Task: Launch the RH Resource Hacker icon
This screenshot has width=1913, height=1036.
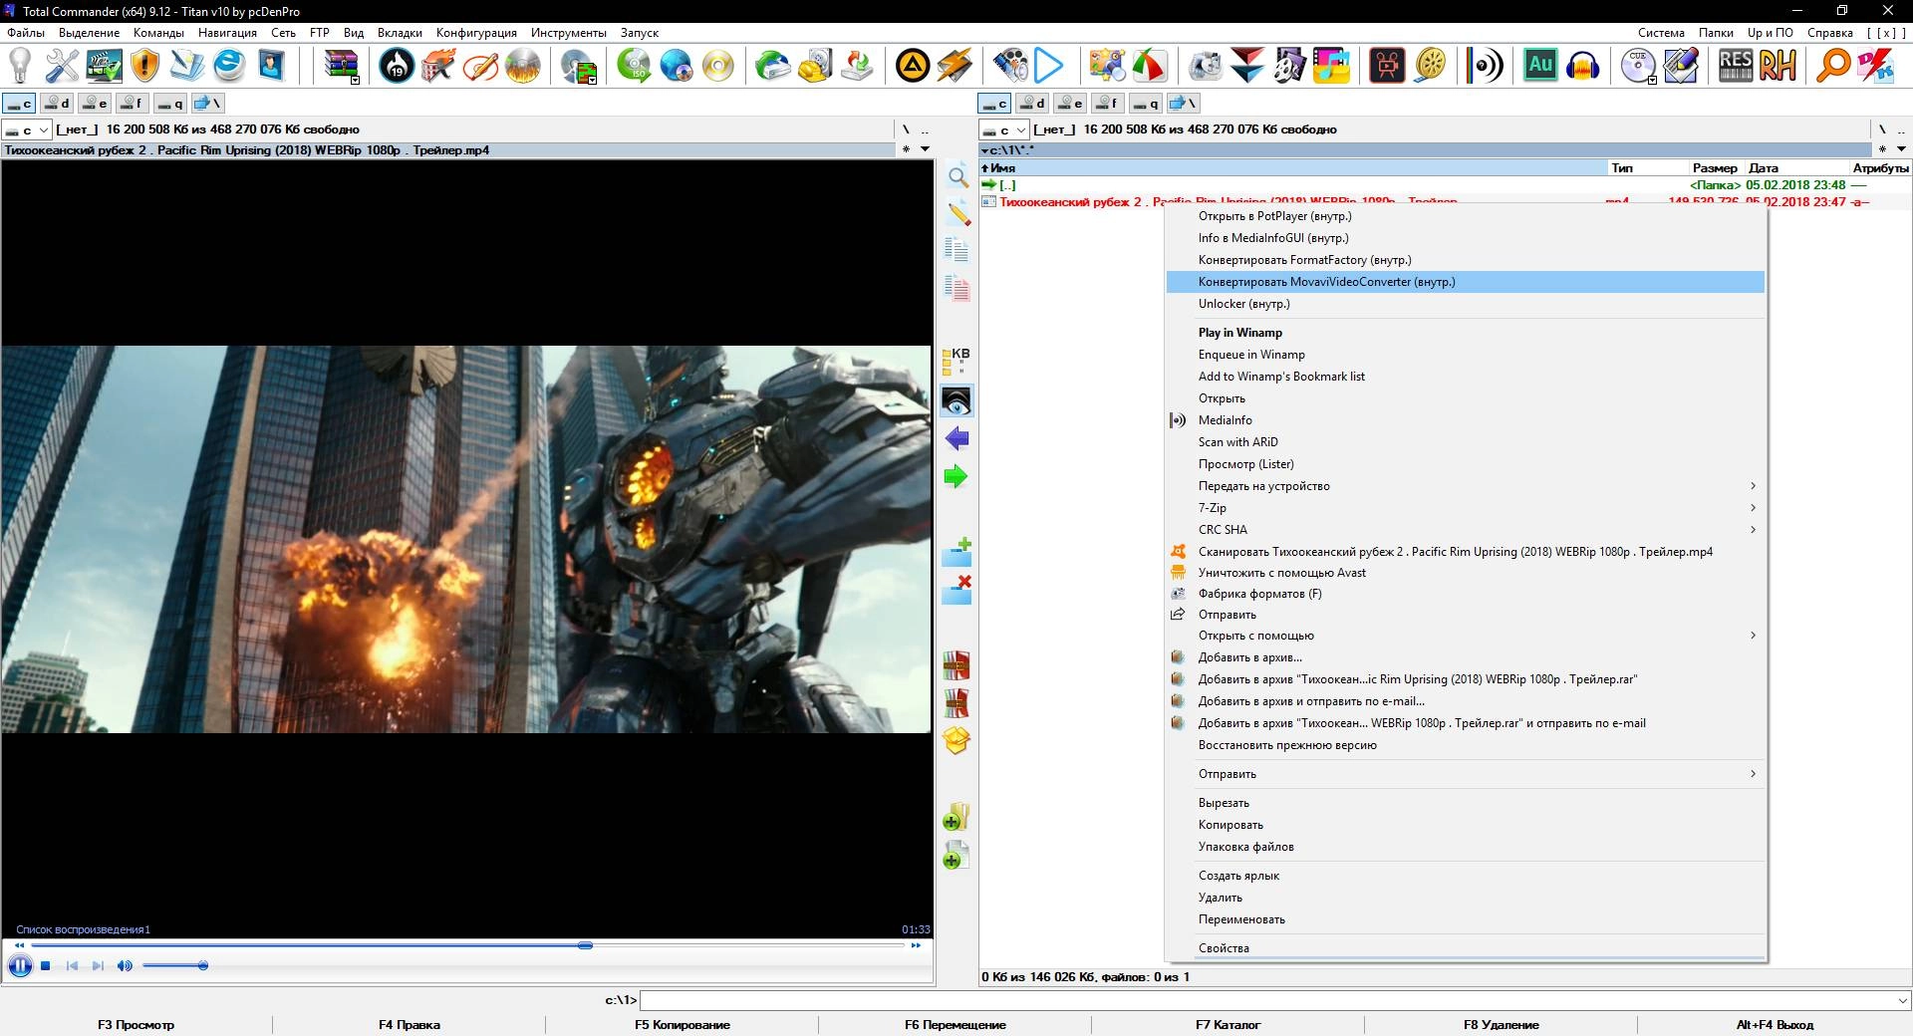Action: pos(1777,66)
